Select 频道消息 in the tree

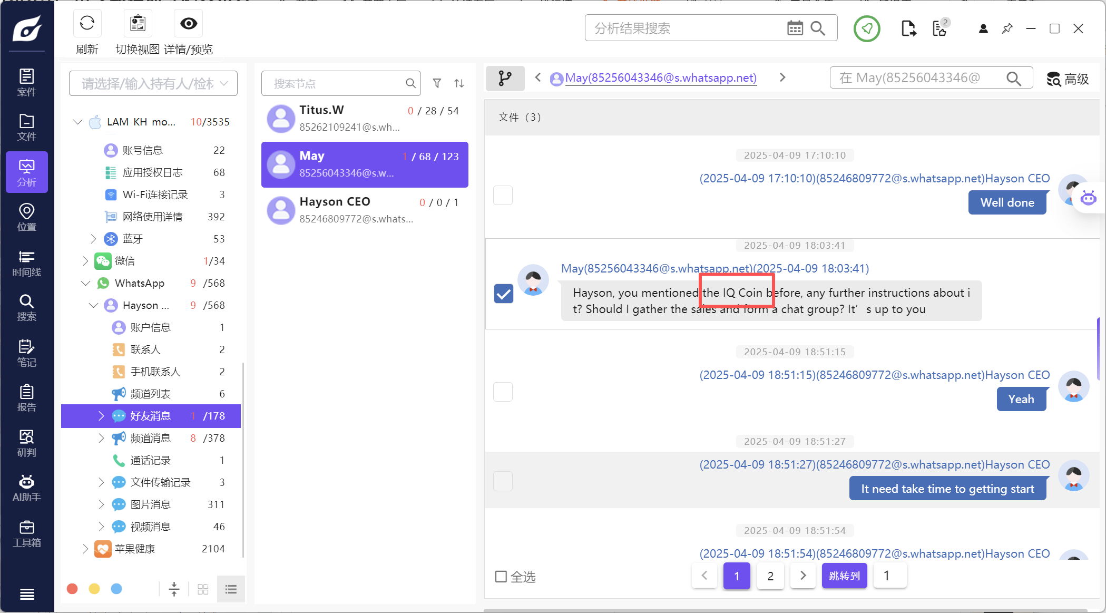[151, 438]
